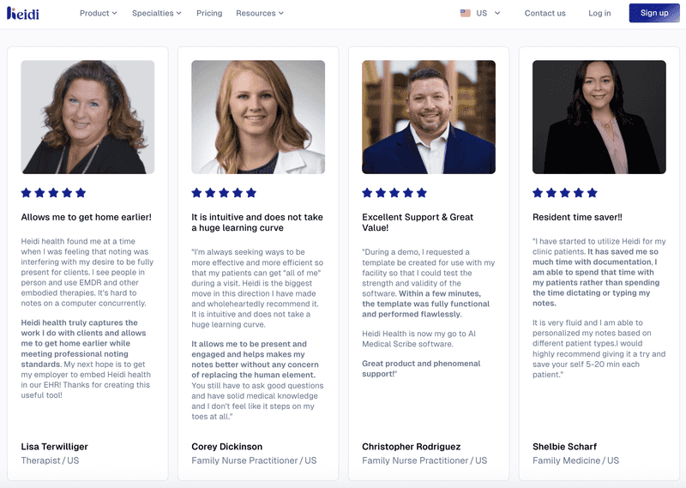Select Lisa Terwilliger's portrait photo

tap(87, 117)
